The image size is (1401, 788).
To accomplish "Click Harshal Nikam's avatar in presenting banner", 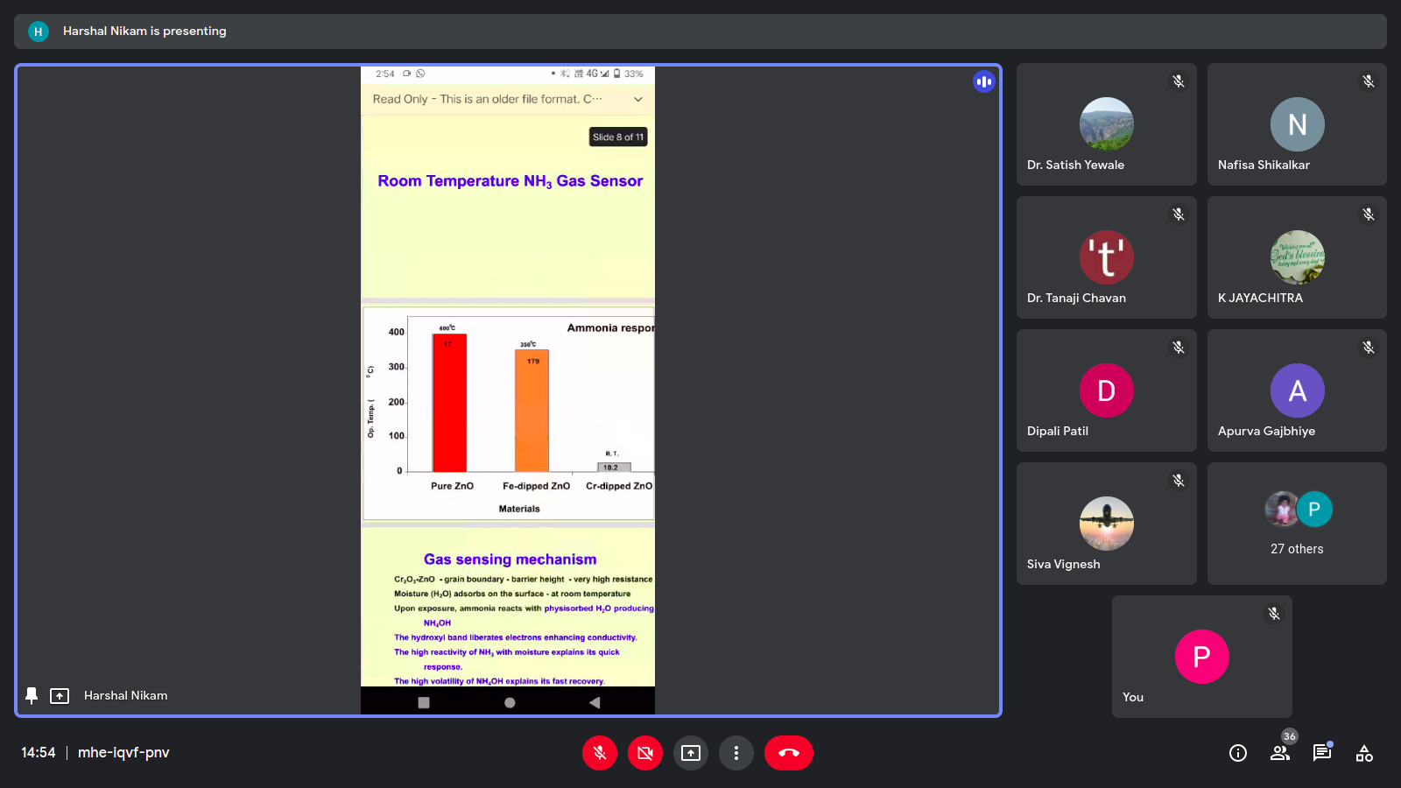I will [x=38, y=32].
